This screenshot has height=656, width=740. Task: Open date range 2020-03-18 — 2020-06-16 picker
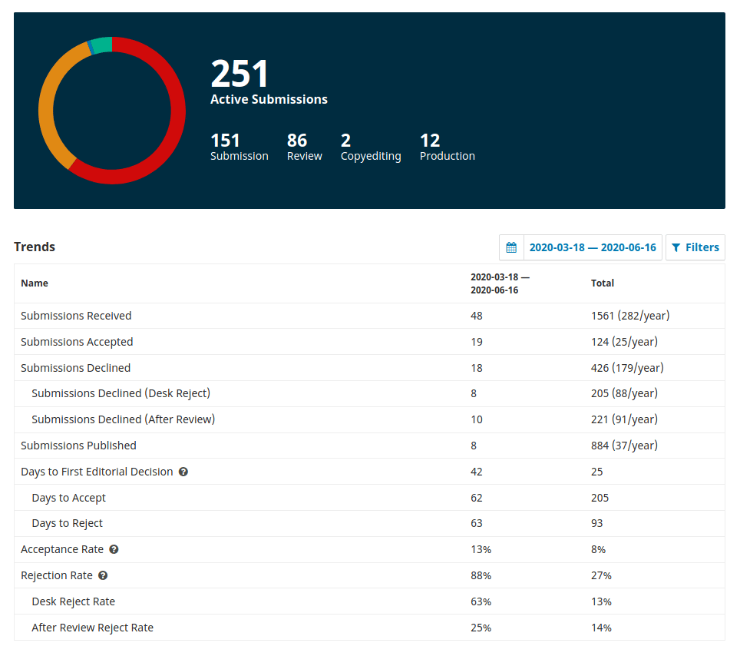592,247
